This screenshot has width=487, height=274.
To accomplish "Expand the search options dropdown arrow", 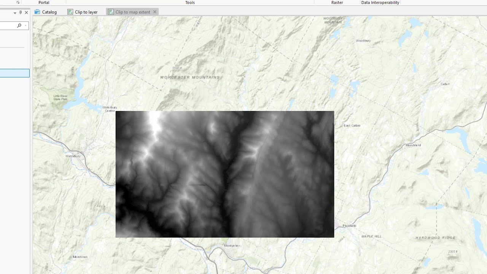I will click(x=25, y=25).
